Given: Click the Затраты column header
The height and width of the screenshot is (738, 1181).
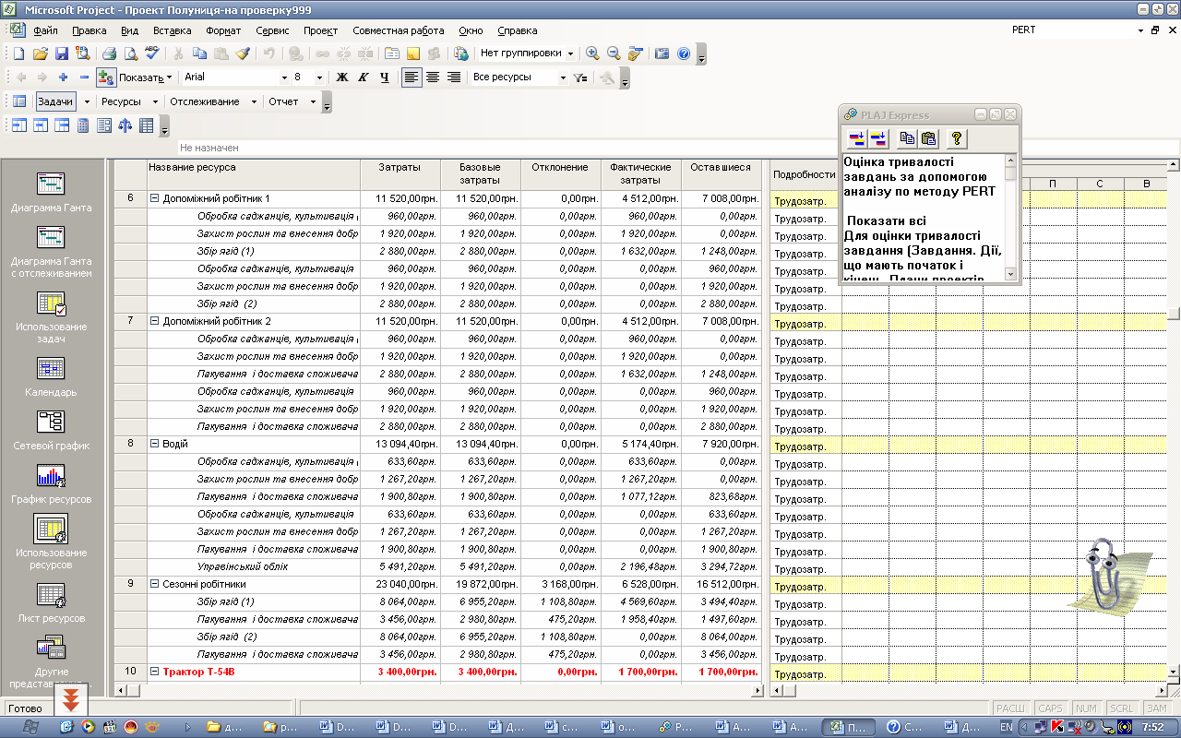Looking at the screenshot, I should [399, 168].
